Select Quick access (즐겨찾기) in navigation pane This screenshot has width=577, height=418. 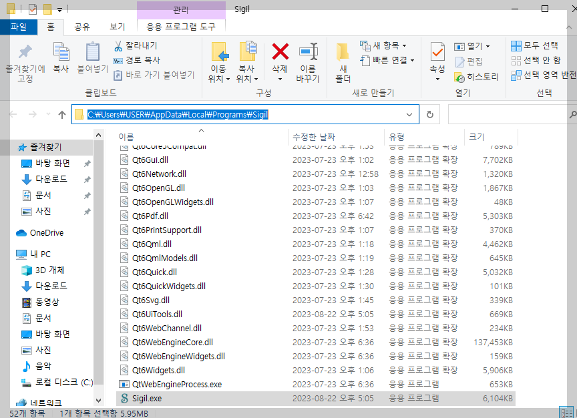tap(45, 148)
